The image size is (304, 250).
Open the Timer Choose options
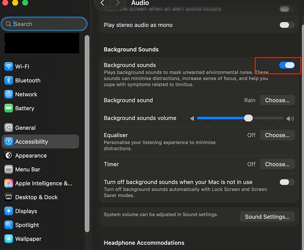[277, 164]
